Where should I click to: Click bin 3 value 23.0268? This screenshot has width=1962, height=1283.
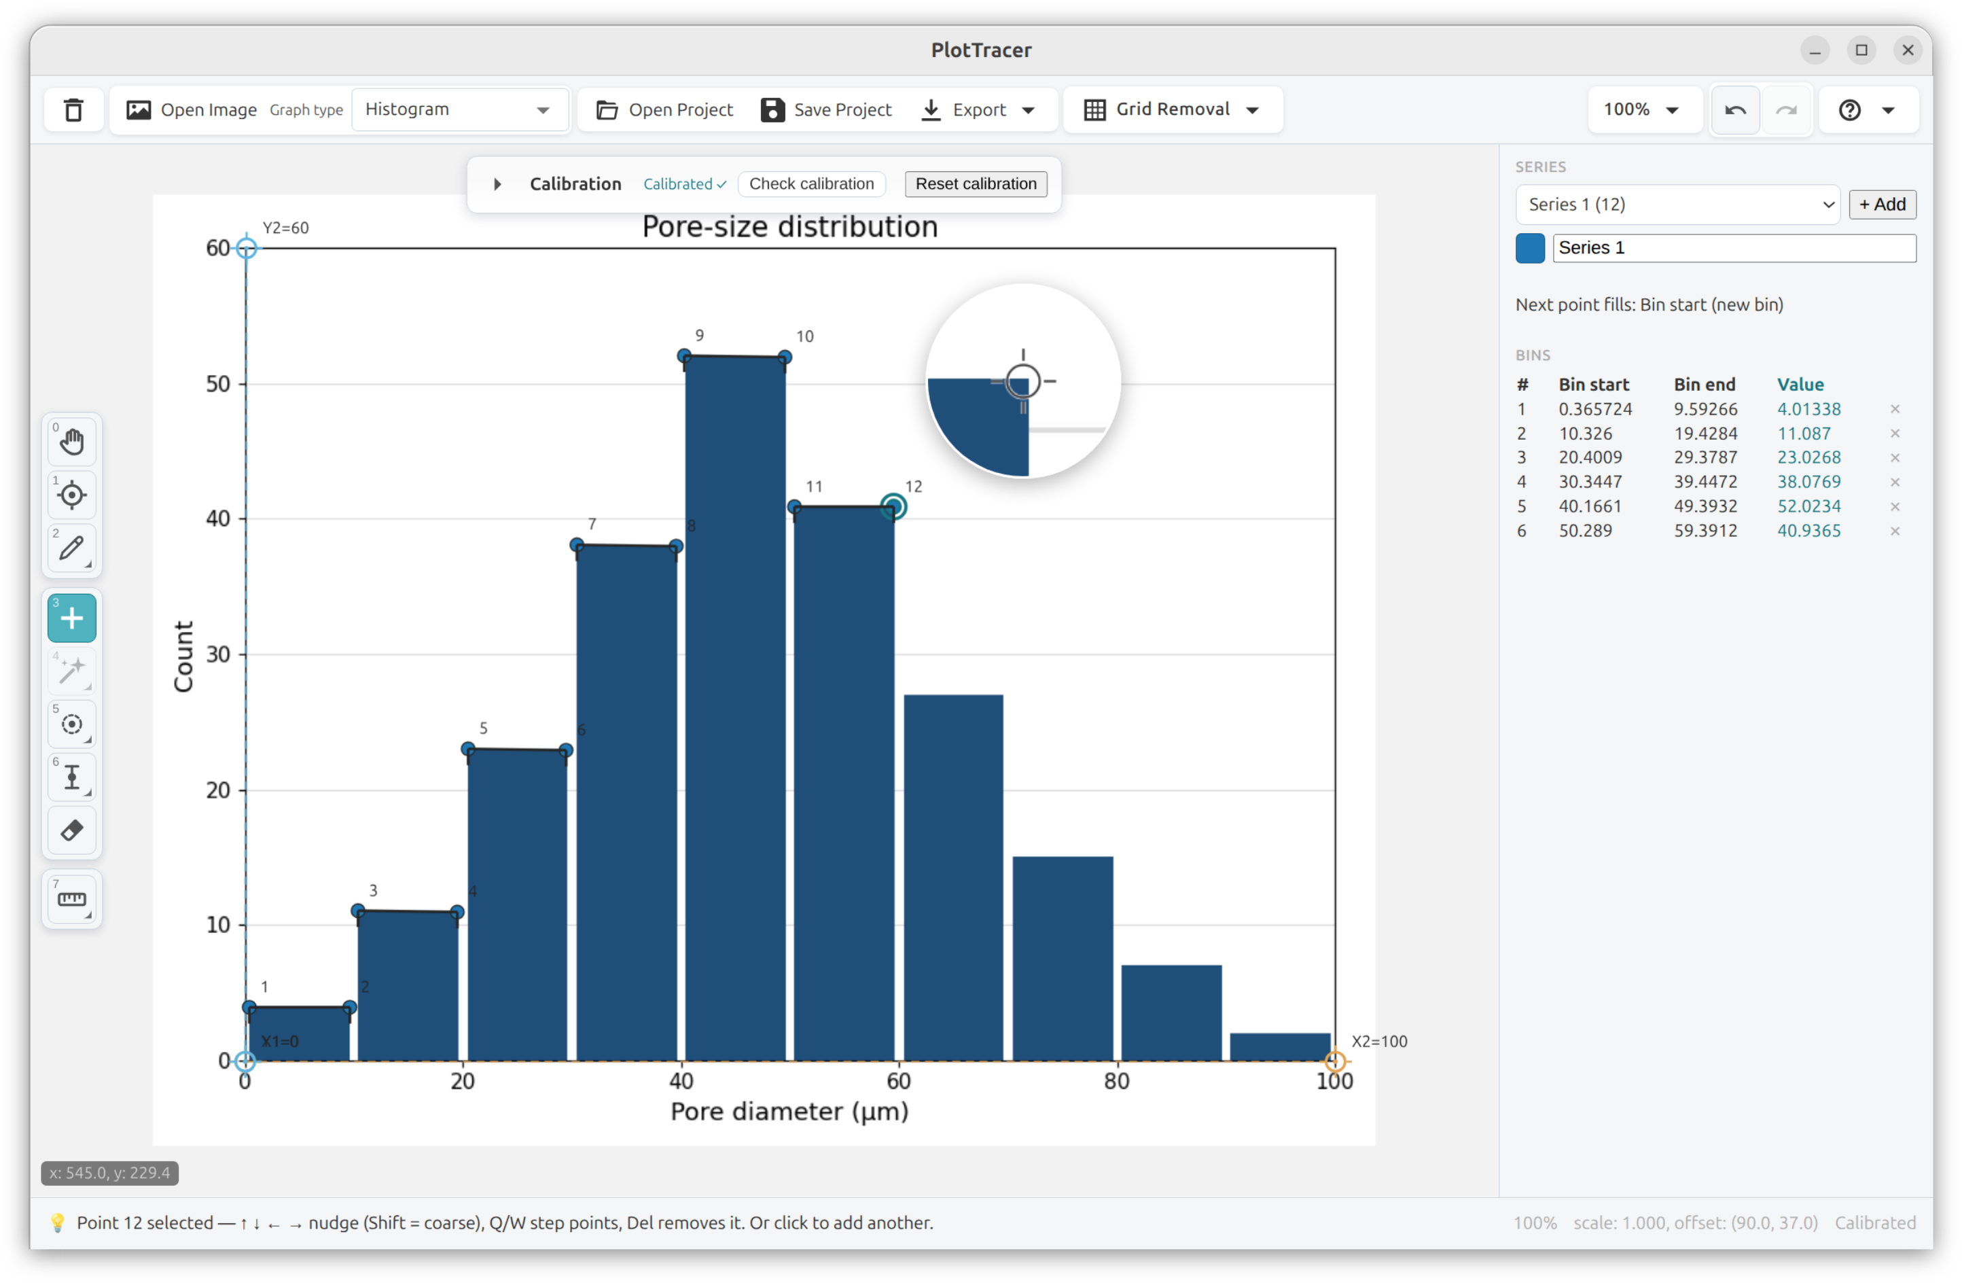click(1808, 457)
